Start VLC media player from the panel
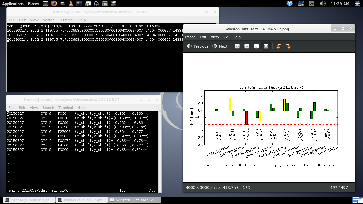Viewport: 363px width, 204px height. coord(71,3)
